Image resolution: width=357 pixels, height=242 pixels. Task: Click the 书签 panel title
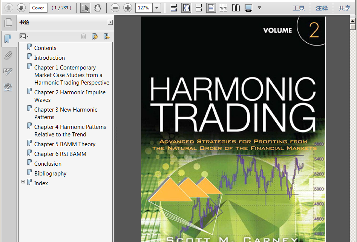click(x=25, y=23)
